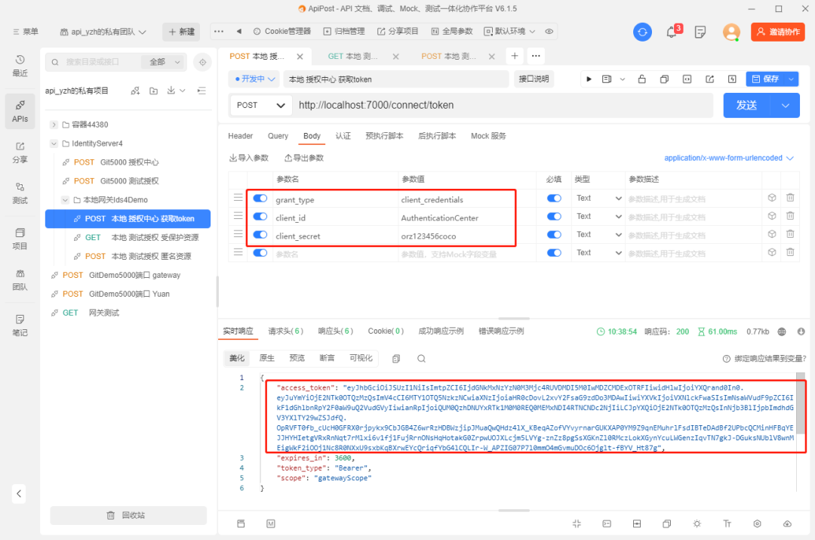The image size is (815, 540).
Task: Click the locate target icon beside search
Action: pyautogui.click(x=203, y=62)
